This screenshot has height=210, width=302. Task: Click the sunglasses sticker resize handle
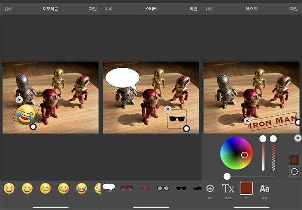click(x=187, y=129)
